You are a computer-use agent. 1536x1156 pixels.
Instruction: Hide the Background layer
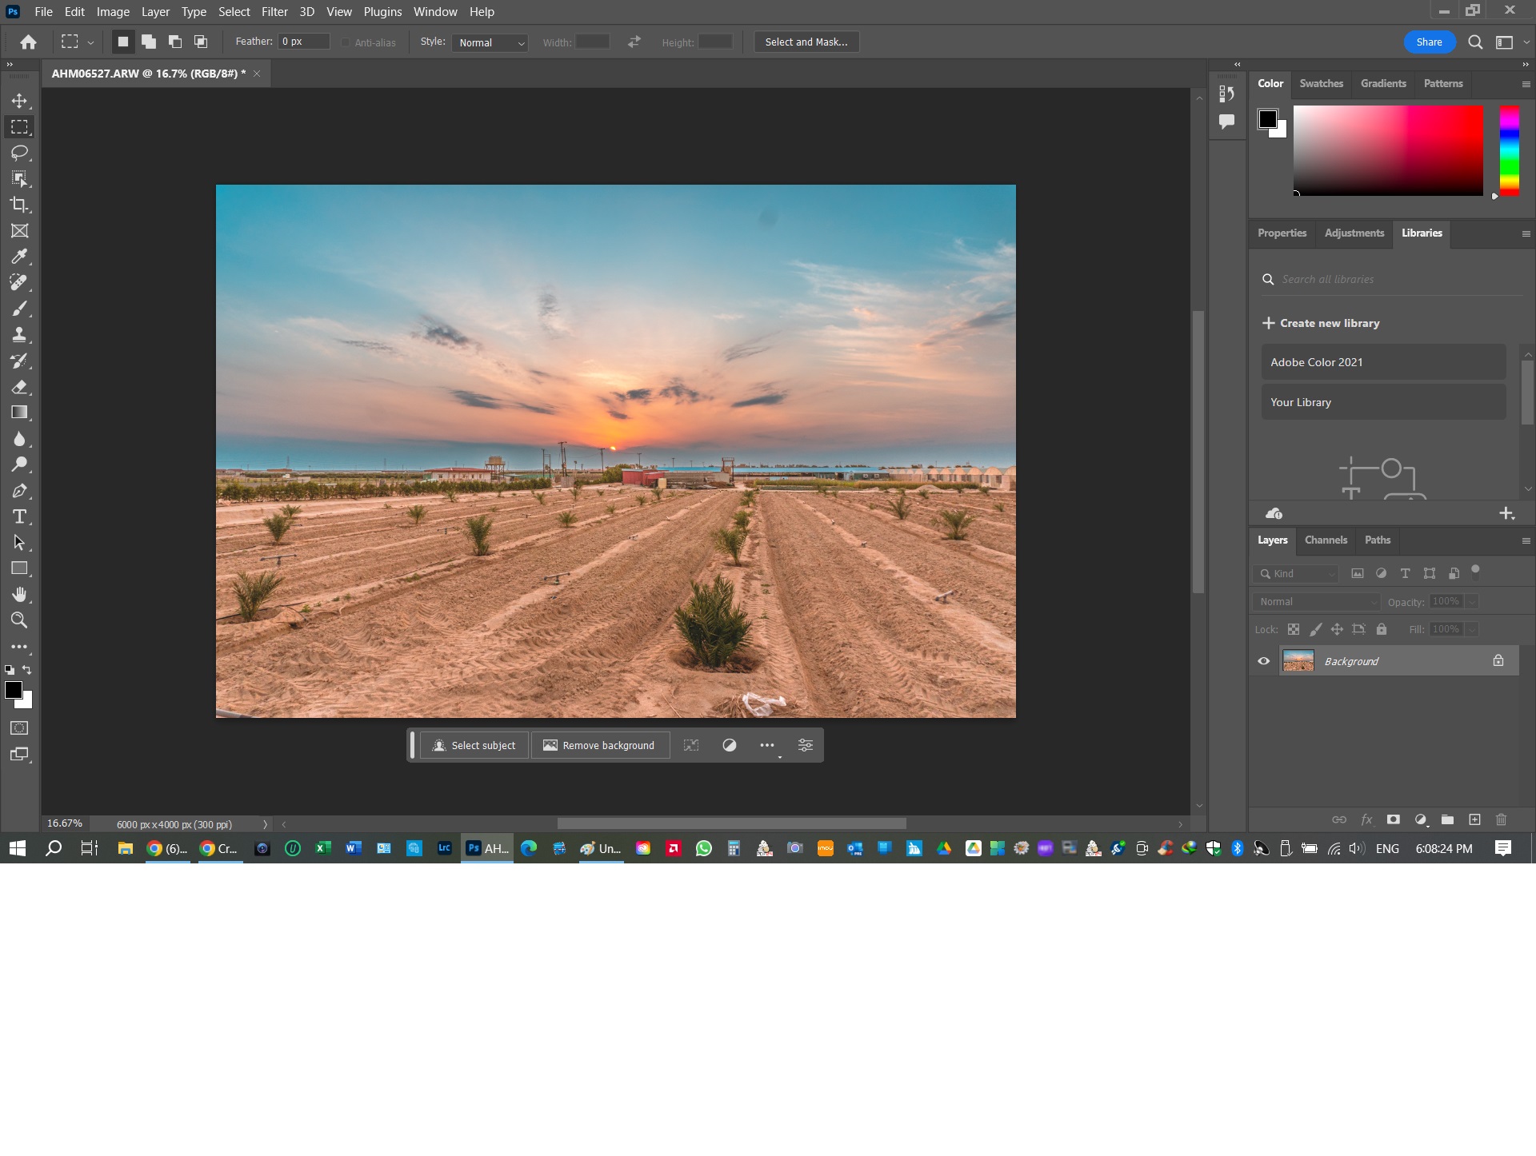tap(1264, 661)
